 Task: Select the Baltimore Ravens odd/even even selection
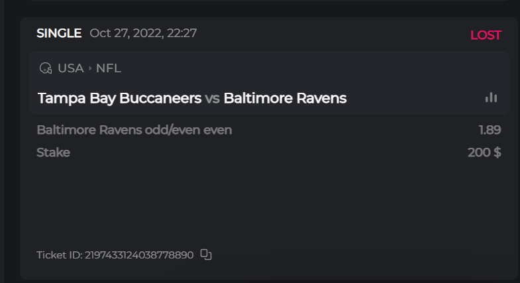(x=134, y=130)
